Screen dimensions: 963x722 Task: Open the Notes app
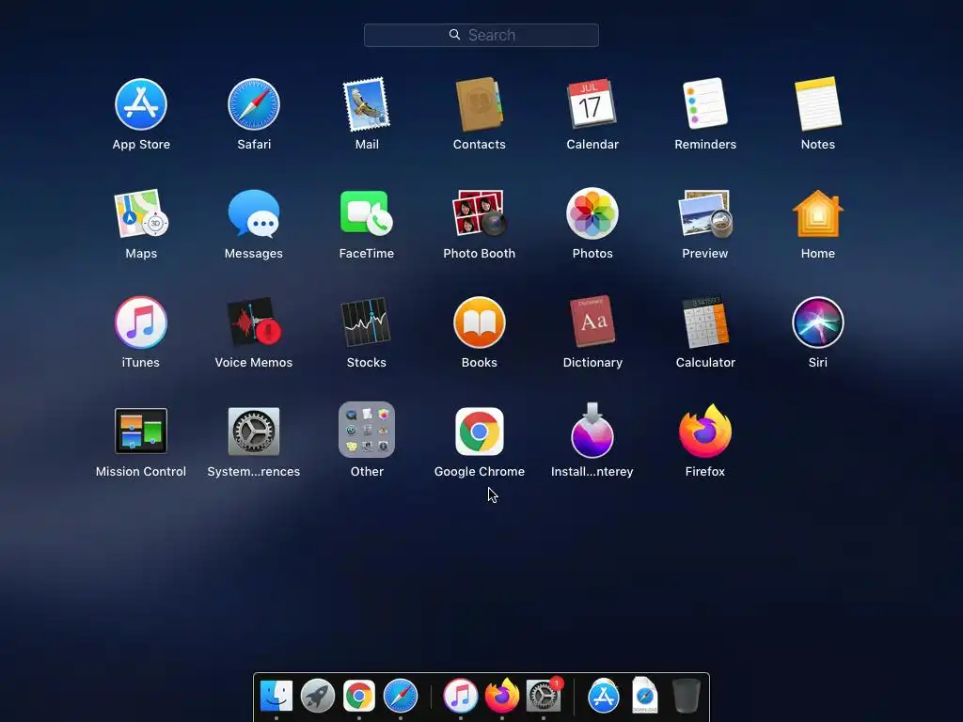[818, 103]
